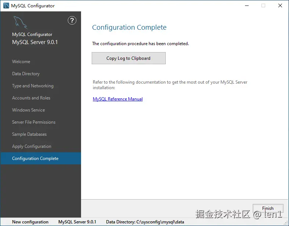Open the Server File Permissions step

tap(34, 122)
